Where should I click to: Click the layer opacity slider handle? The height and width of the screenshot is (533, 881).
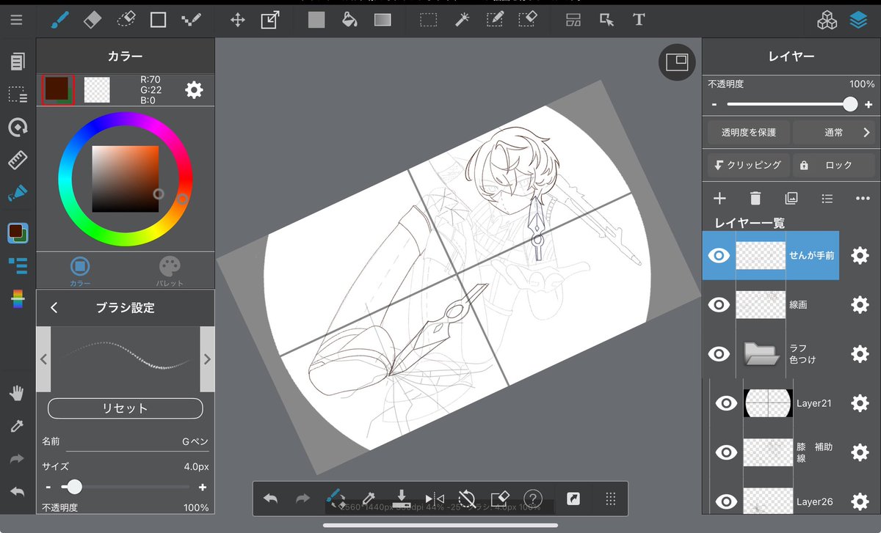(x=850, y=104)
